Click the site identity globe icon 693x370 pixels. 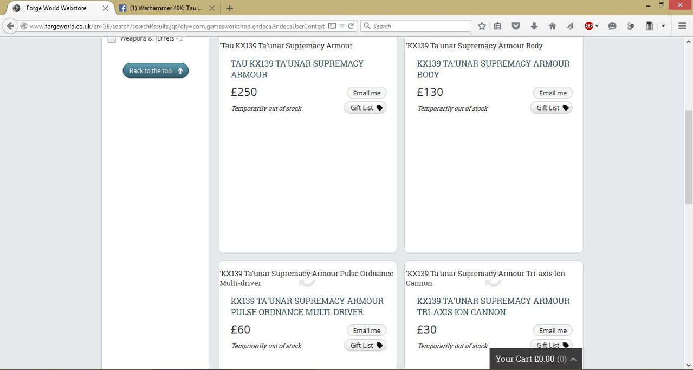tap(23, 26)
